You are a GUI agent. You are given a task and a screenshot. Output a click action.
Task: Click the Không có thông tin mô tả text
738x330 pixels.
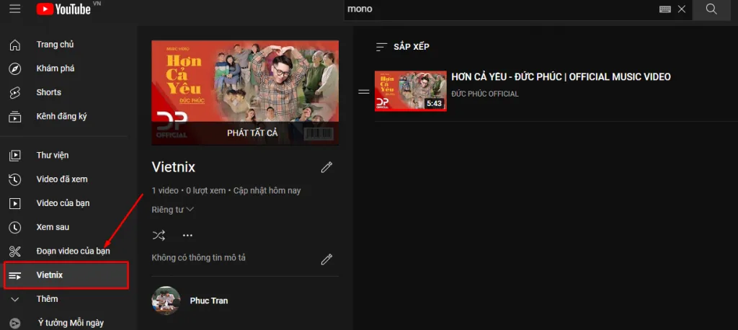pyautogui.click(x=199, y=258)
